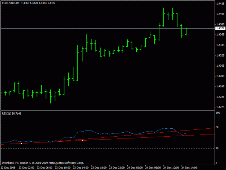Click the left white anchor point on RSI trendline

21,144
